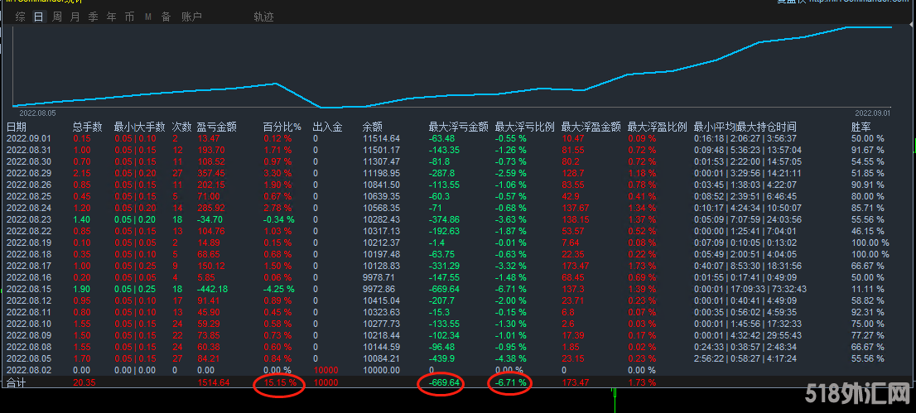The width and height of the screenshot is (916, 413).
Task: Click trade count 27 in 2022.08.05 row
Action: tap(177, 358)
